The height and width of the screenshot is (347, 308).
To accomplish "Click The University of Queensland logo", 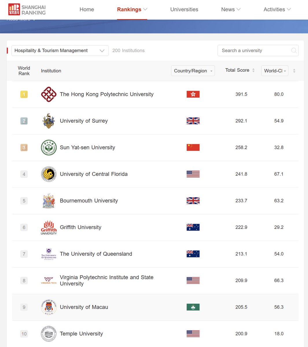I will coord(49,254).
